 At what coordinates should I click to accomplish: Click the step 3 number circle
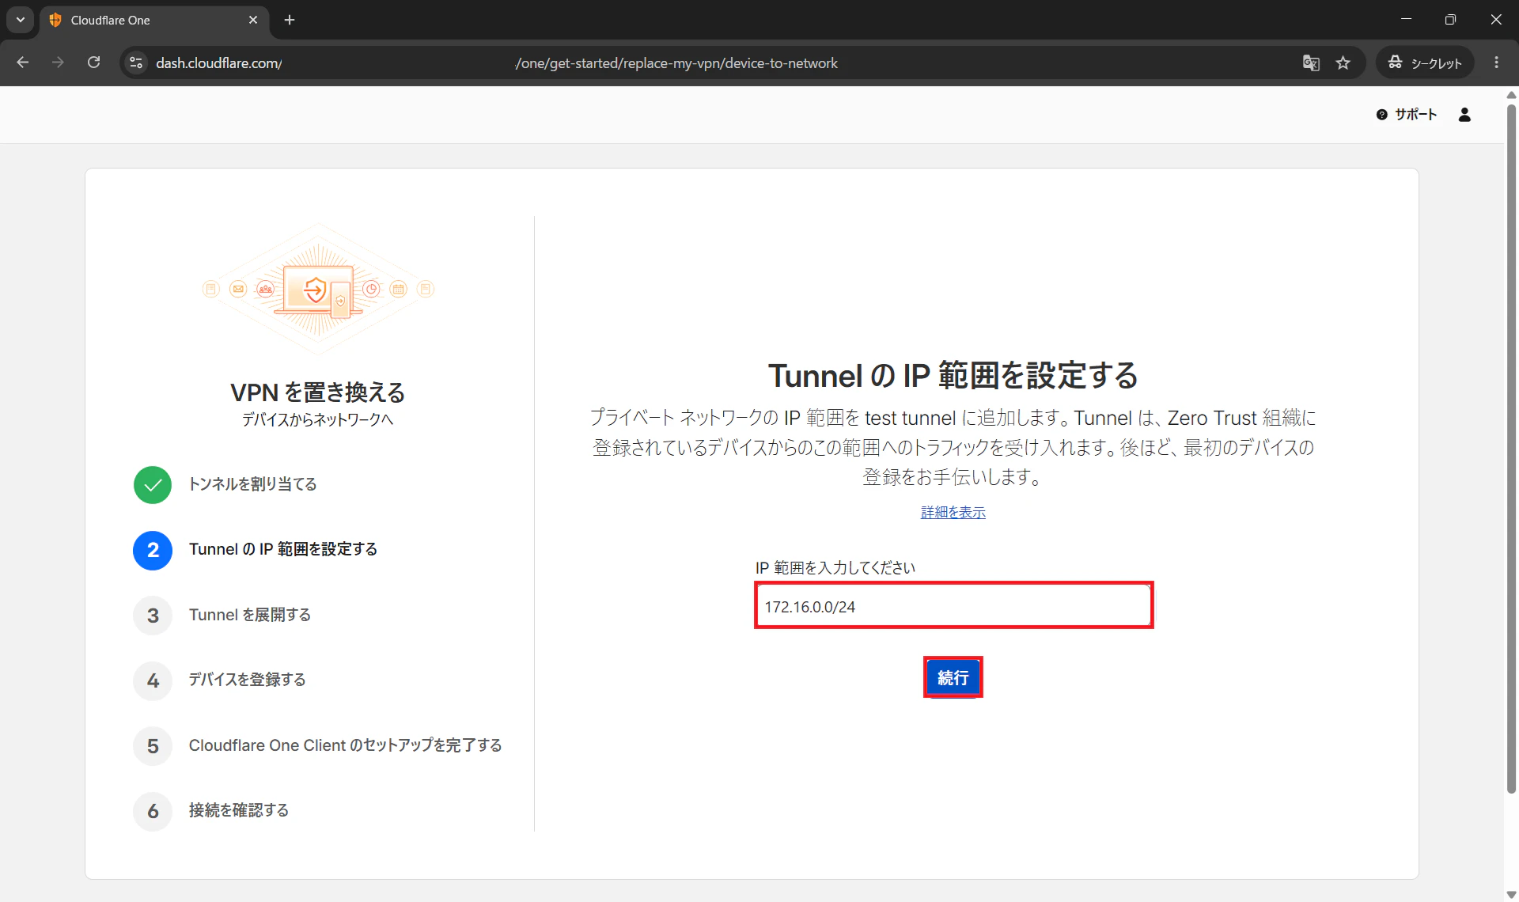pos(153,616)
